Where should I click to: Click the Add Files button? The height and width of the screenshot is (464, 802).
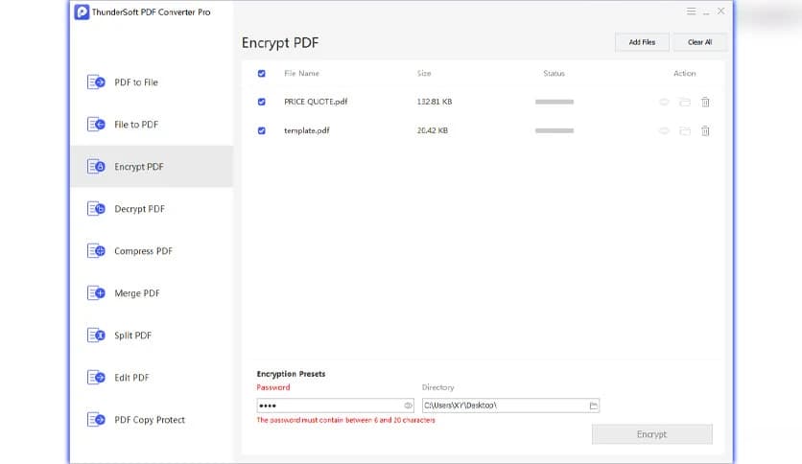click(x=642, y=42)
